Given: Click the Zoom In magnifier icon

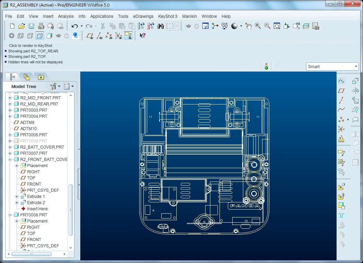Looking at the screenshot, I should pyautogui.click(x=258, y=26).
